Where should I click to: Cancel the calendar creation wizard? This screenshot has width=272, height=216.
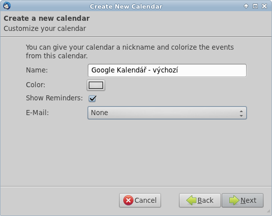pos(140,200)
